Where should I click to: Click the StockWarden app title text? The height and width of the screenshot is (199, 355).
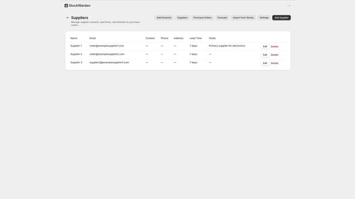click(x=79, y=6)
